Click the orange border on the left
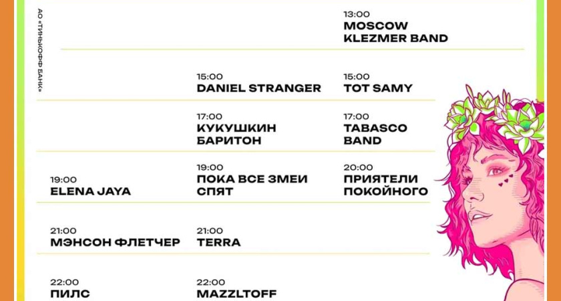 pos(7,150)
